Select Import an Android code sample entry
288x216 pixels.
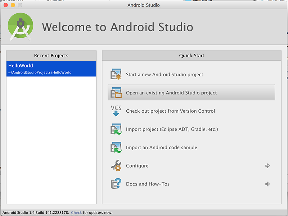point(161,147)
